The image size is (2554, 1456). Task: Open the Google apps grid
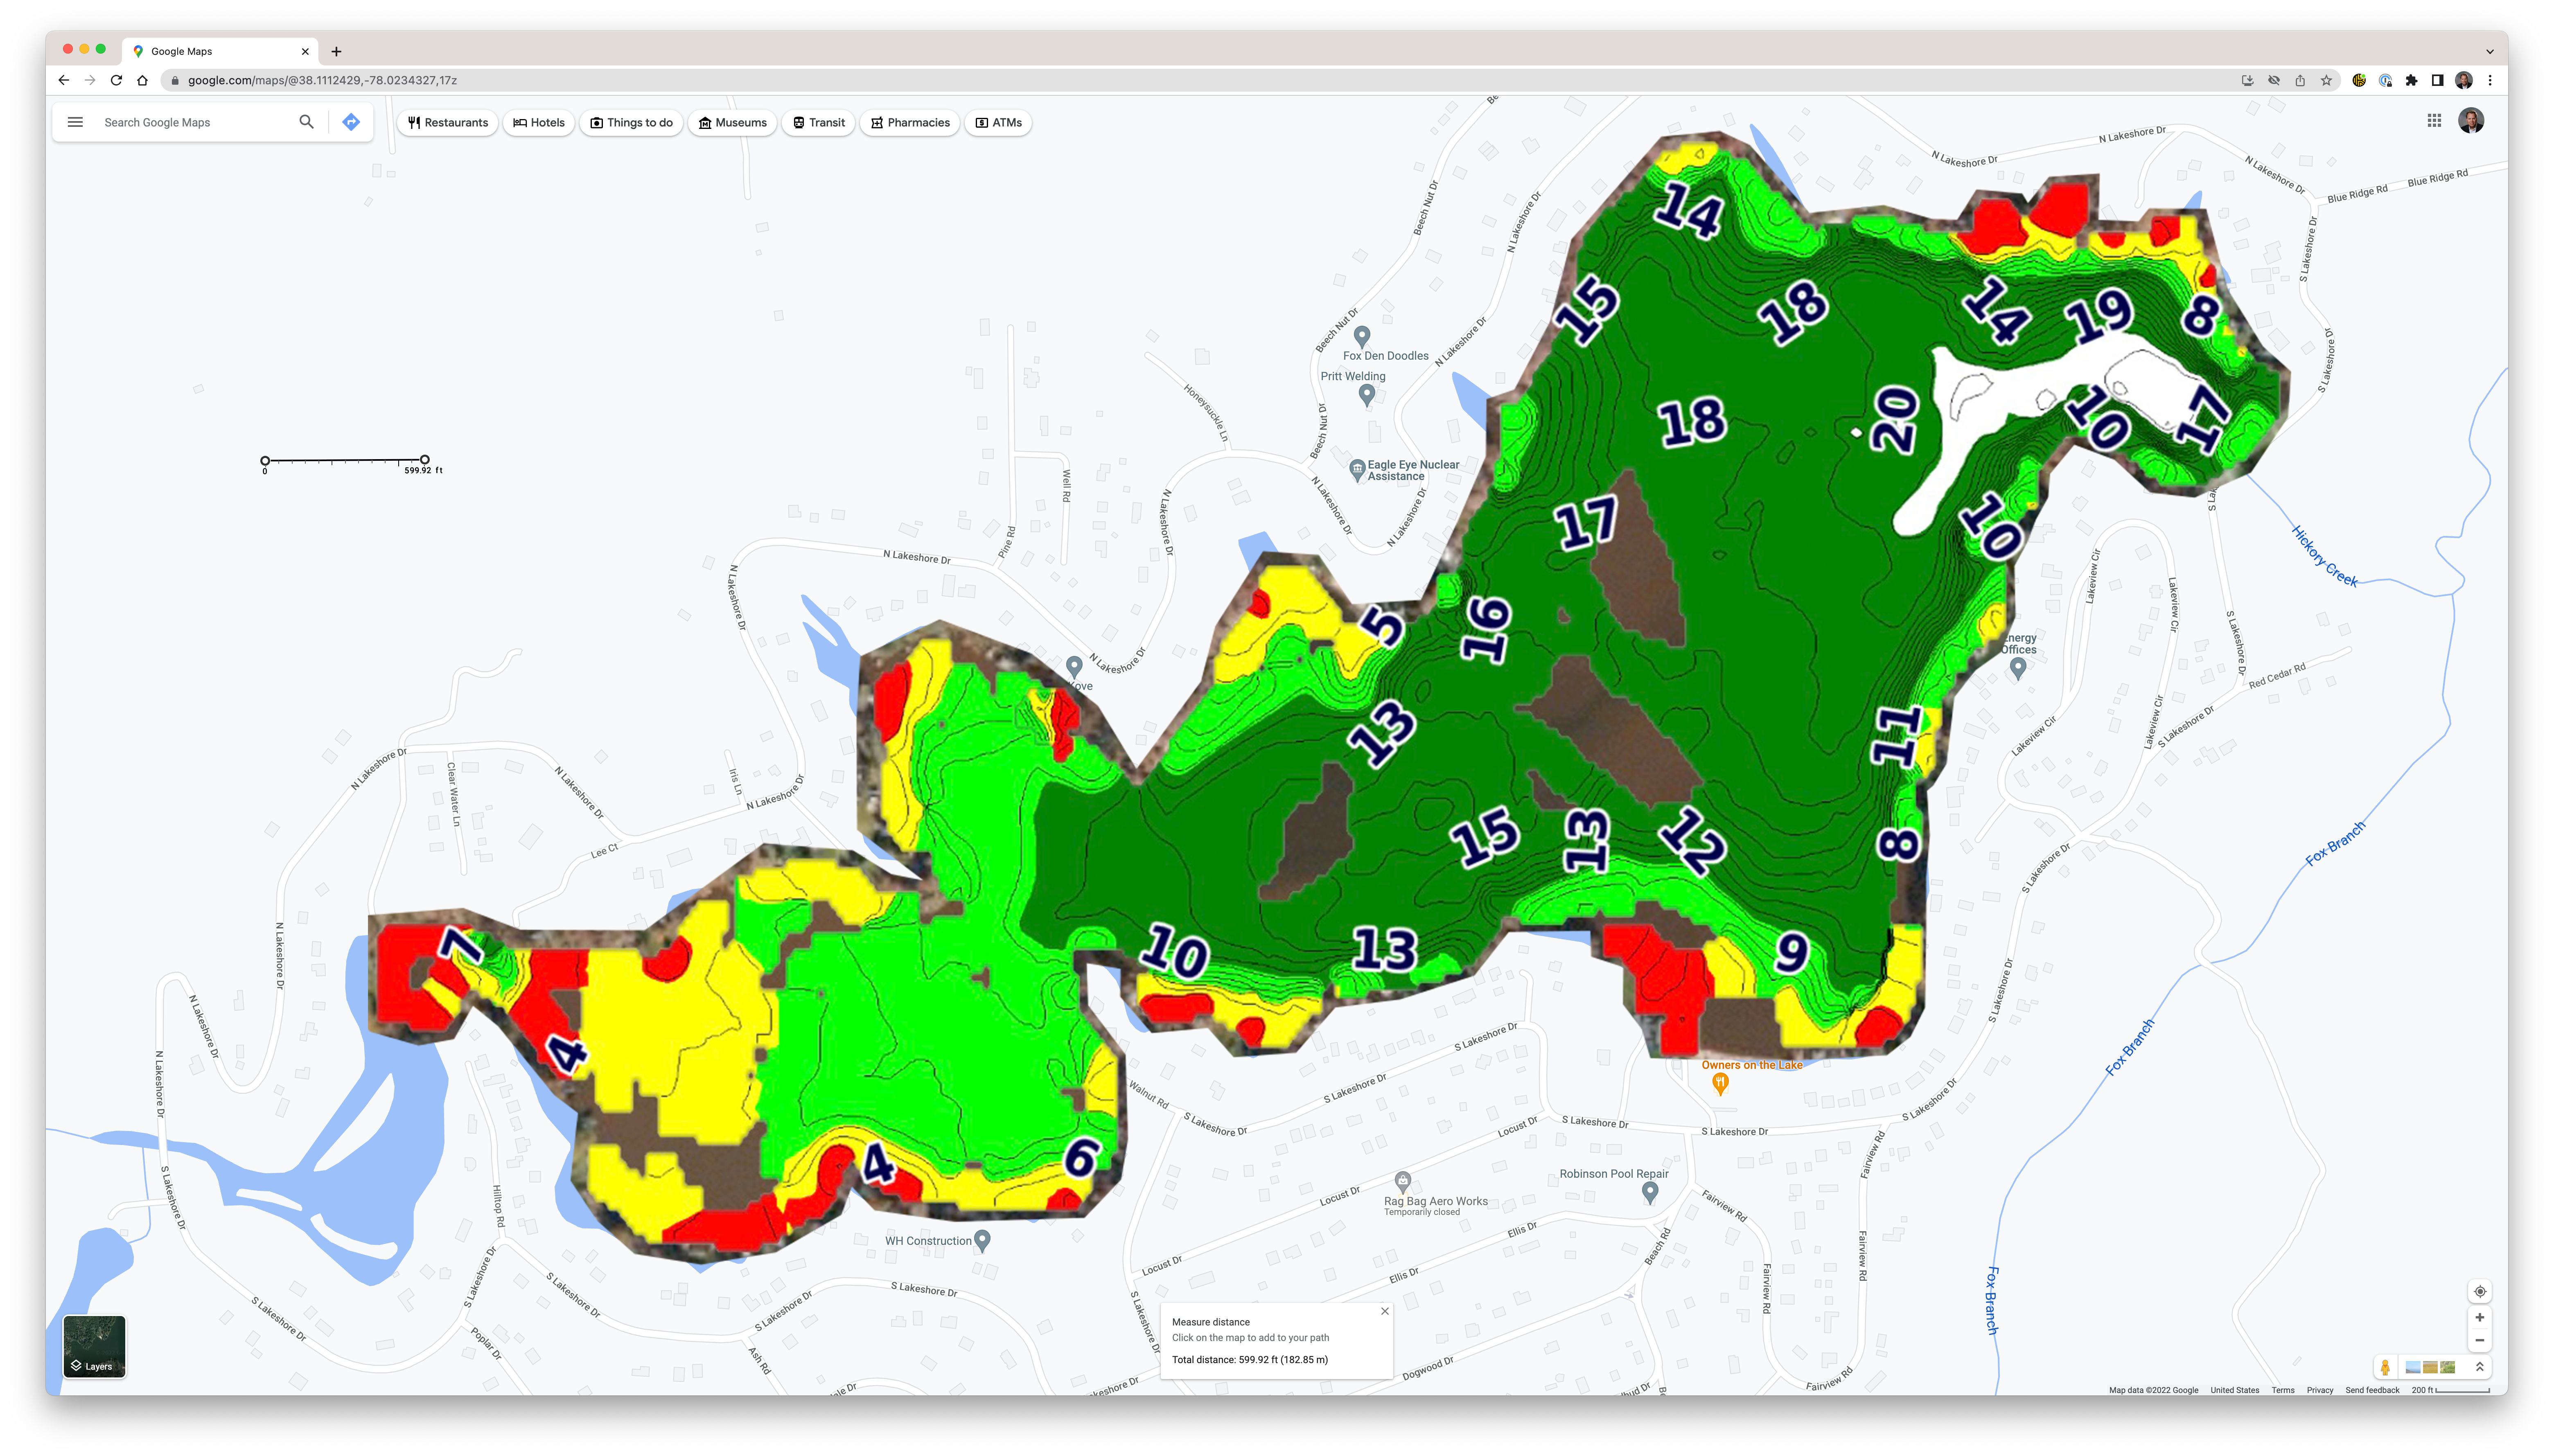pos(2434,121)
